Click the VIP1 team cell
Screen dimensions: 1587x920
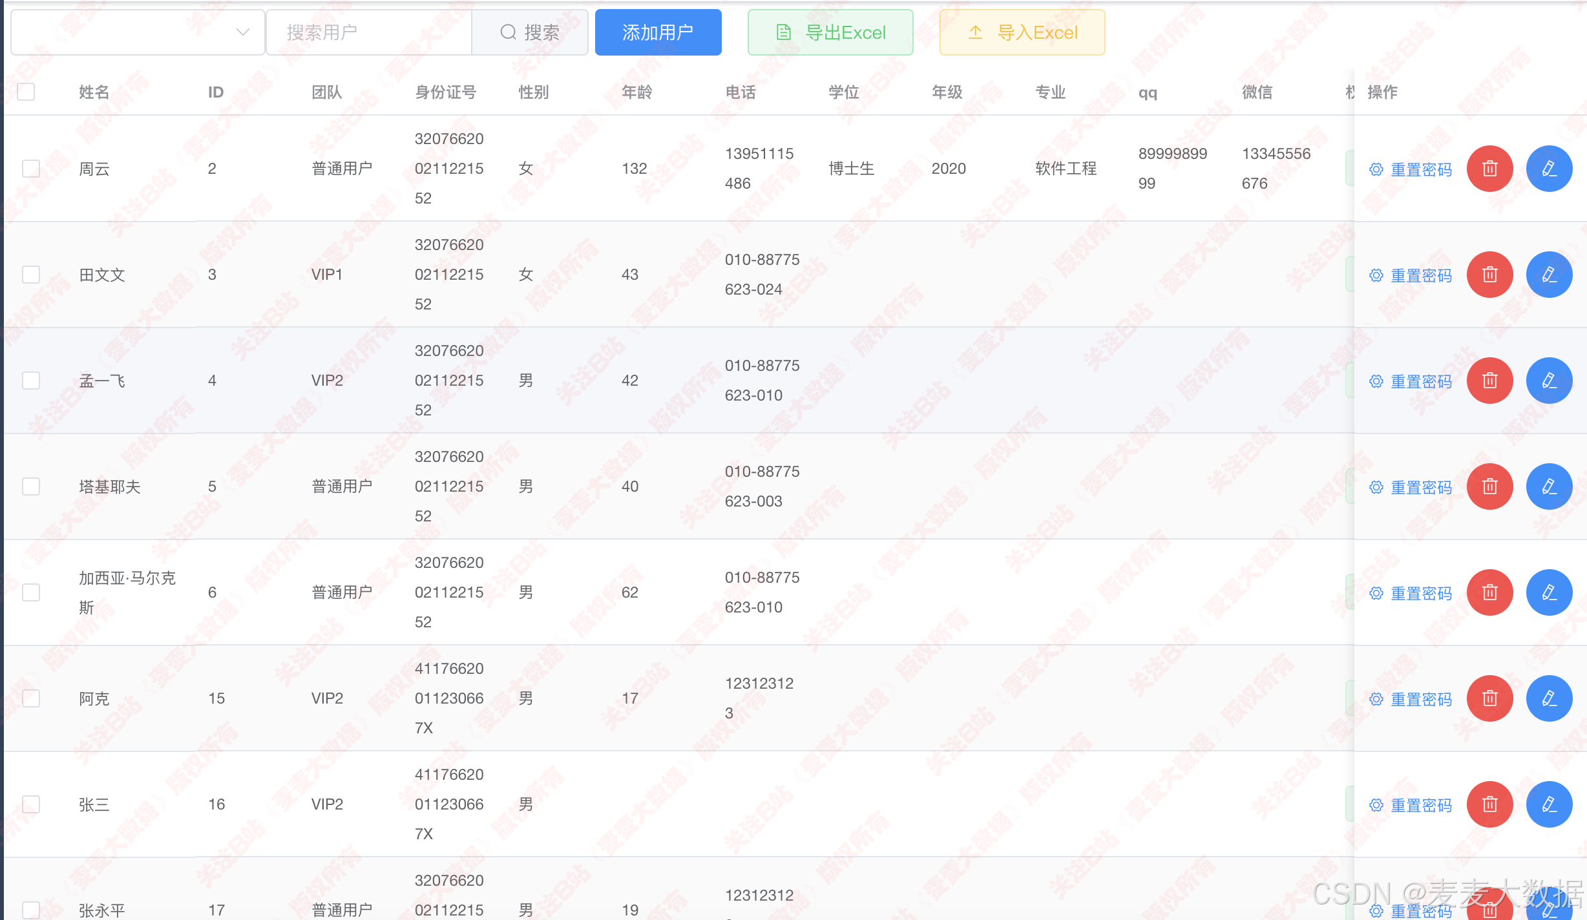tap(327, 275)
